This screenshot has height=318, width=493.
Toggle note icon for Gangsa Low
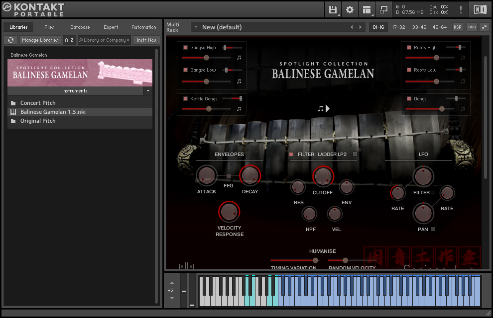tap(239, 81)
